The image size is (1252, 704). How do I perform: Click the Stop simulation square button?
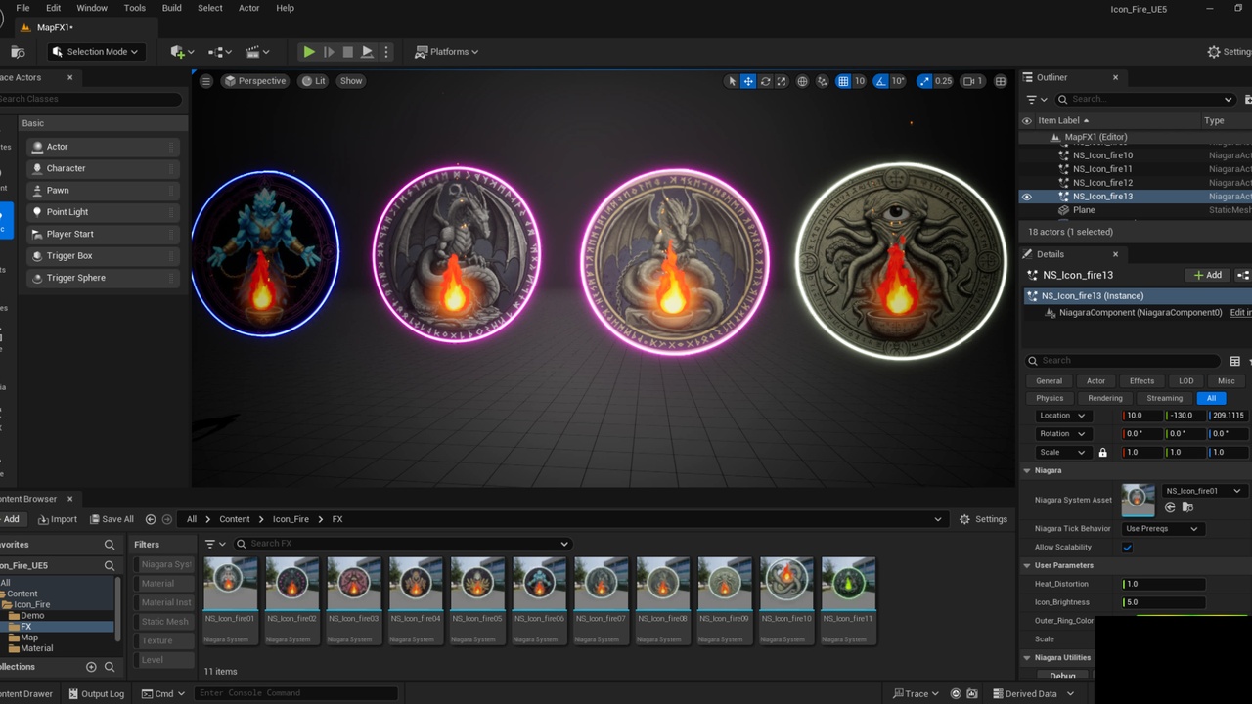click(x=347, y=52)
